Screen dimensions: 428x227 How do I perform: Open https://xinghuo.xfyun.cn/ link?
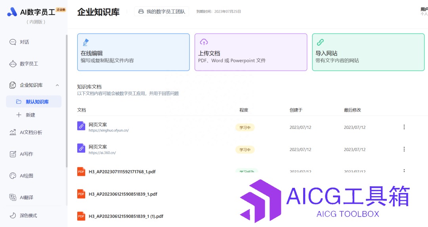pos(109,131)
